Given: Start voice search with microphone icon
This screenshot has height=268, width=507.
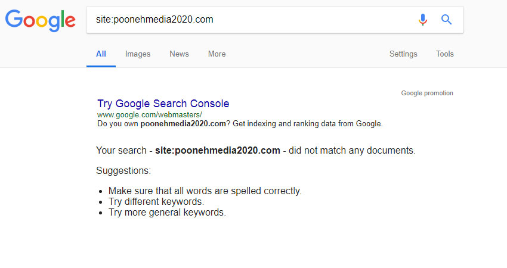Looking at the screenshot, I should click(x=423, y=20).
